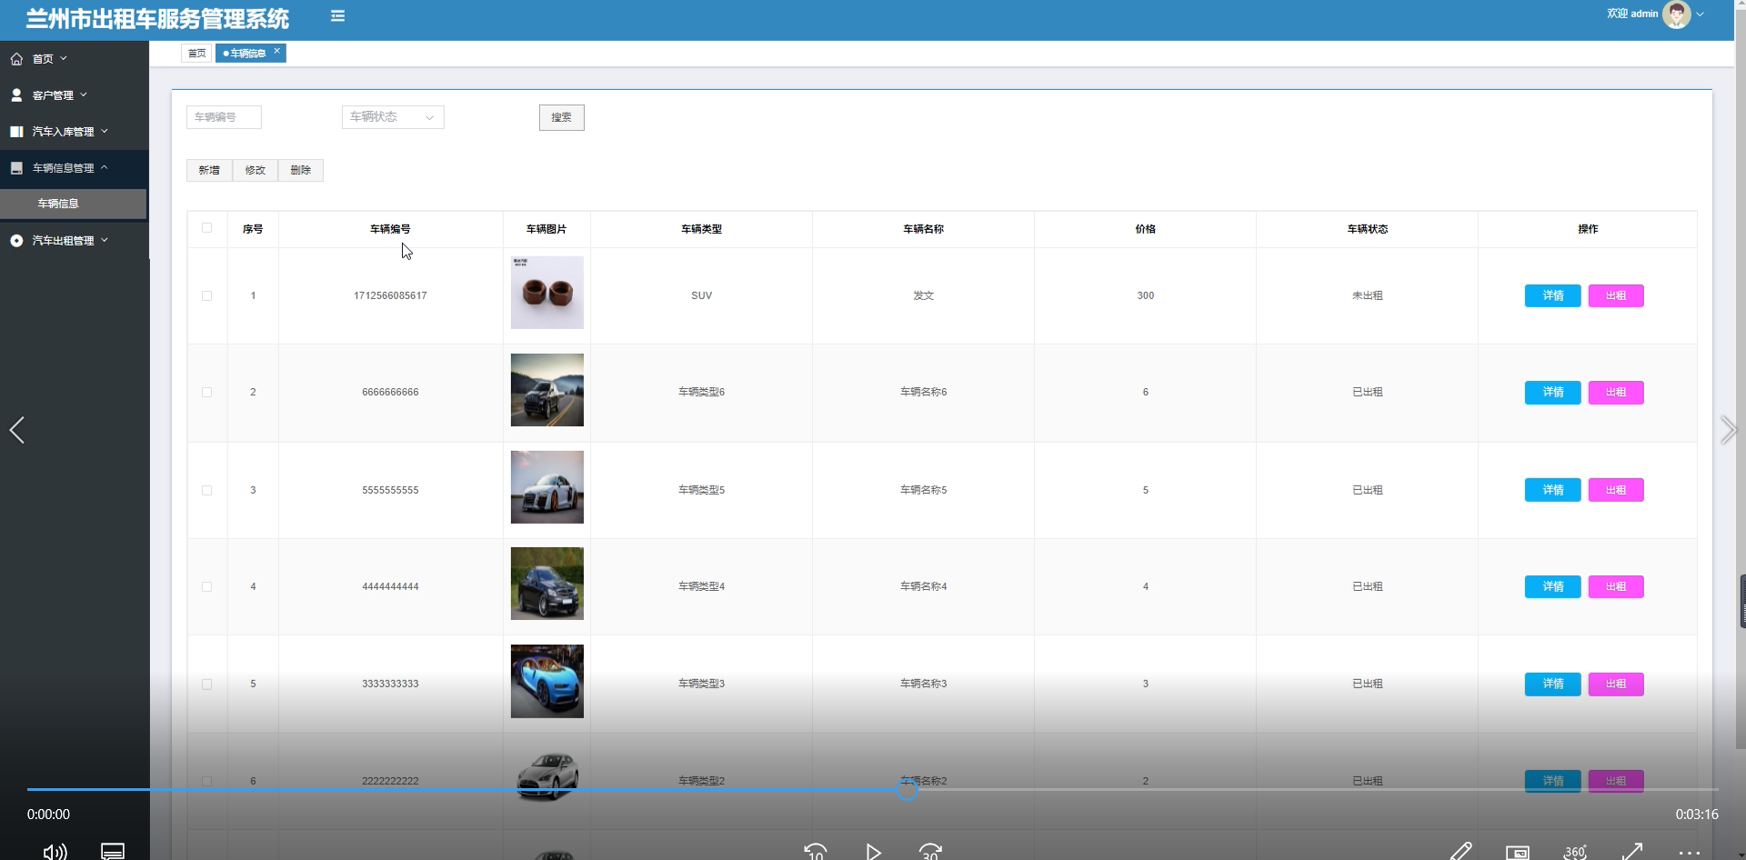Click the pencil edit icon in player
Screen dimensions: 1746x860
click(x=1460, y=852)
